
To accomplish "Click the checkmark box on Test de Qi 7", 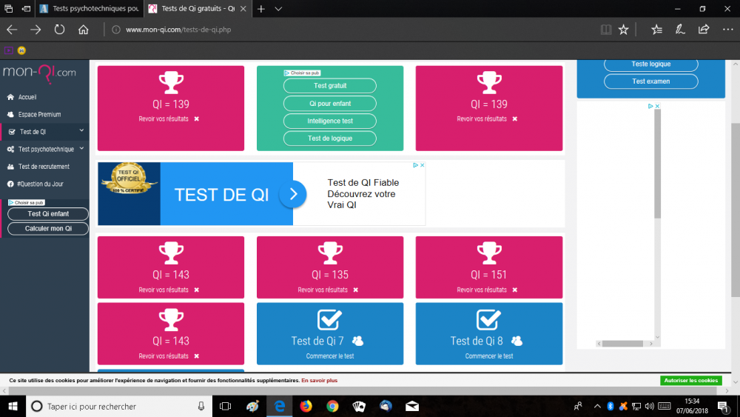I will pos(329,319).
